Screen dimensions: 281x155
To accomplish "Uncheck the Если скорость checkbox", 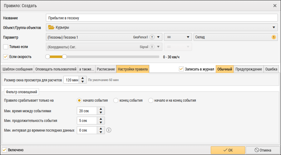I will [5, 57].
